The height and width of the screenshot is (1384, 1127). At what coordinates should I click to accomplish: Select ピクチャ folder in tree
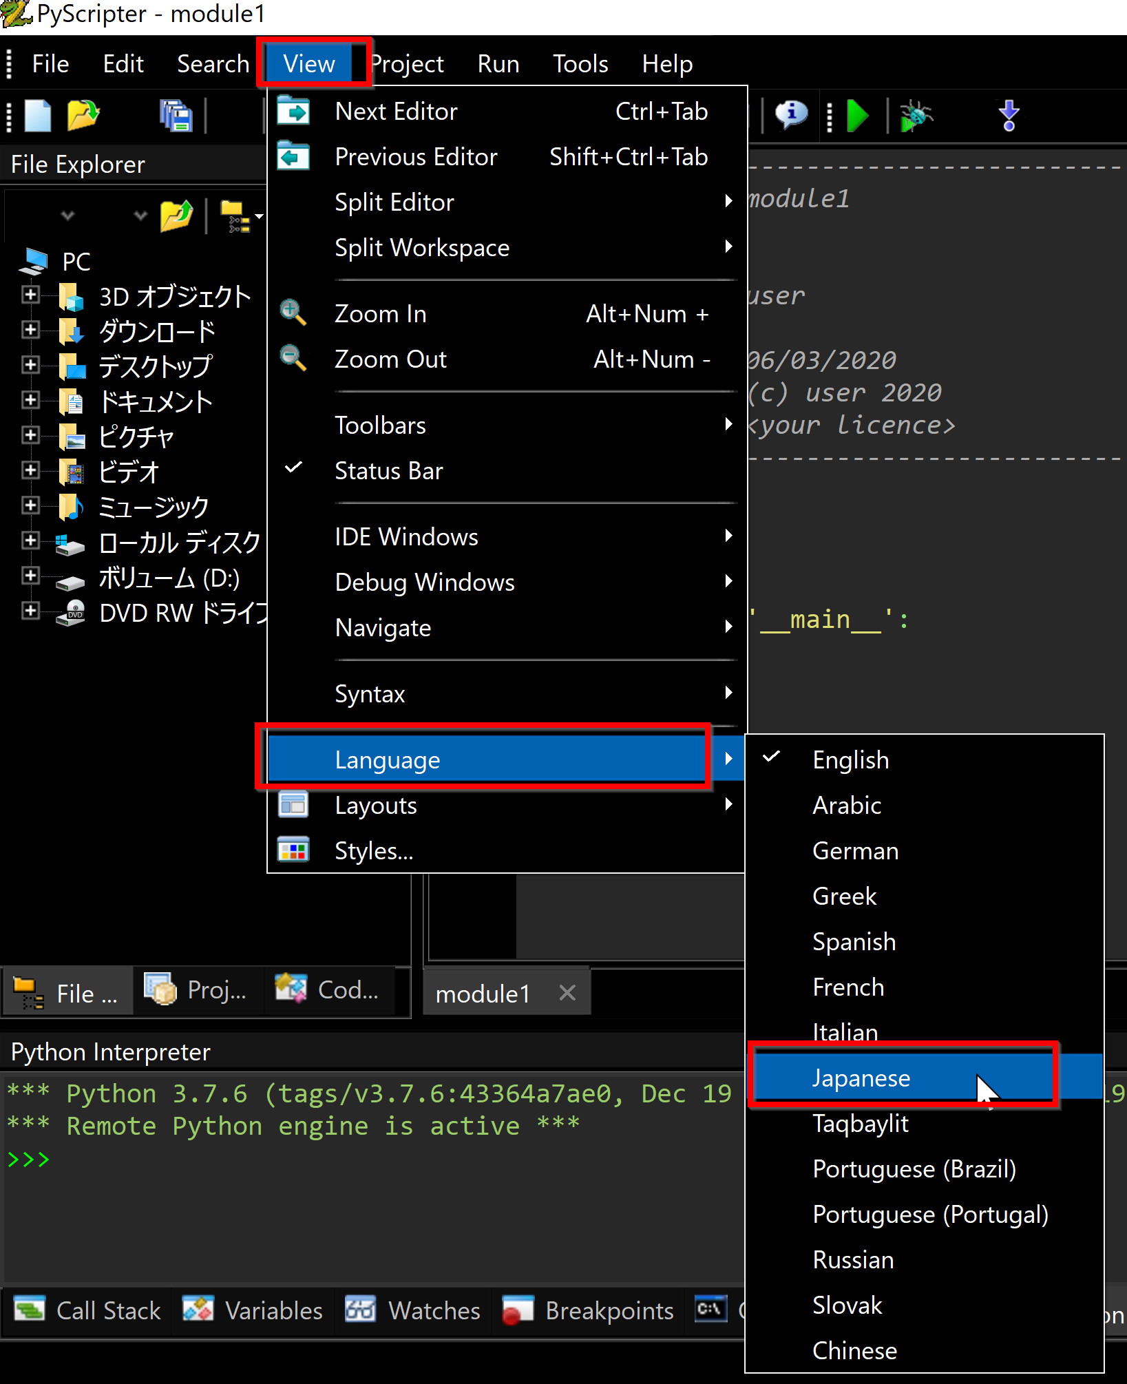[136, 437]
